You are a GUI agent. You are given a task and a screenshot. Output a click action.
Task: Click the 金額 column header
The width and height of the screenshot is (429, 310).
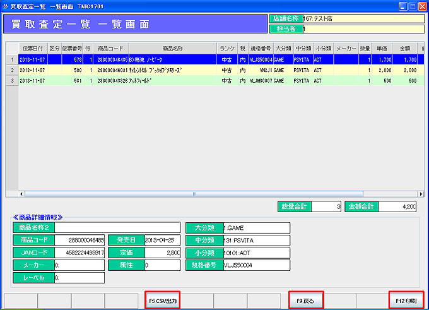(404, 48)
